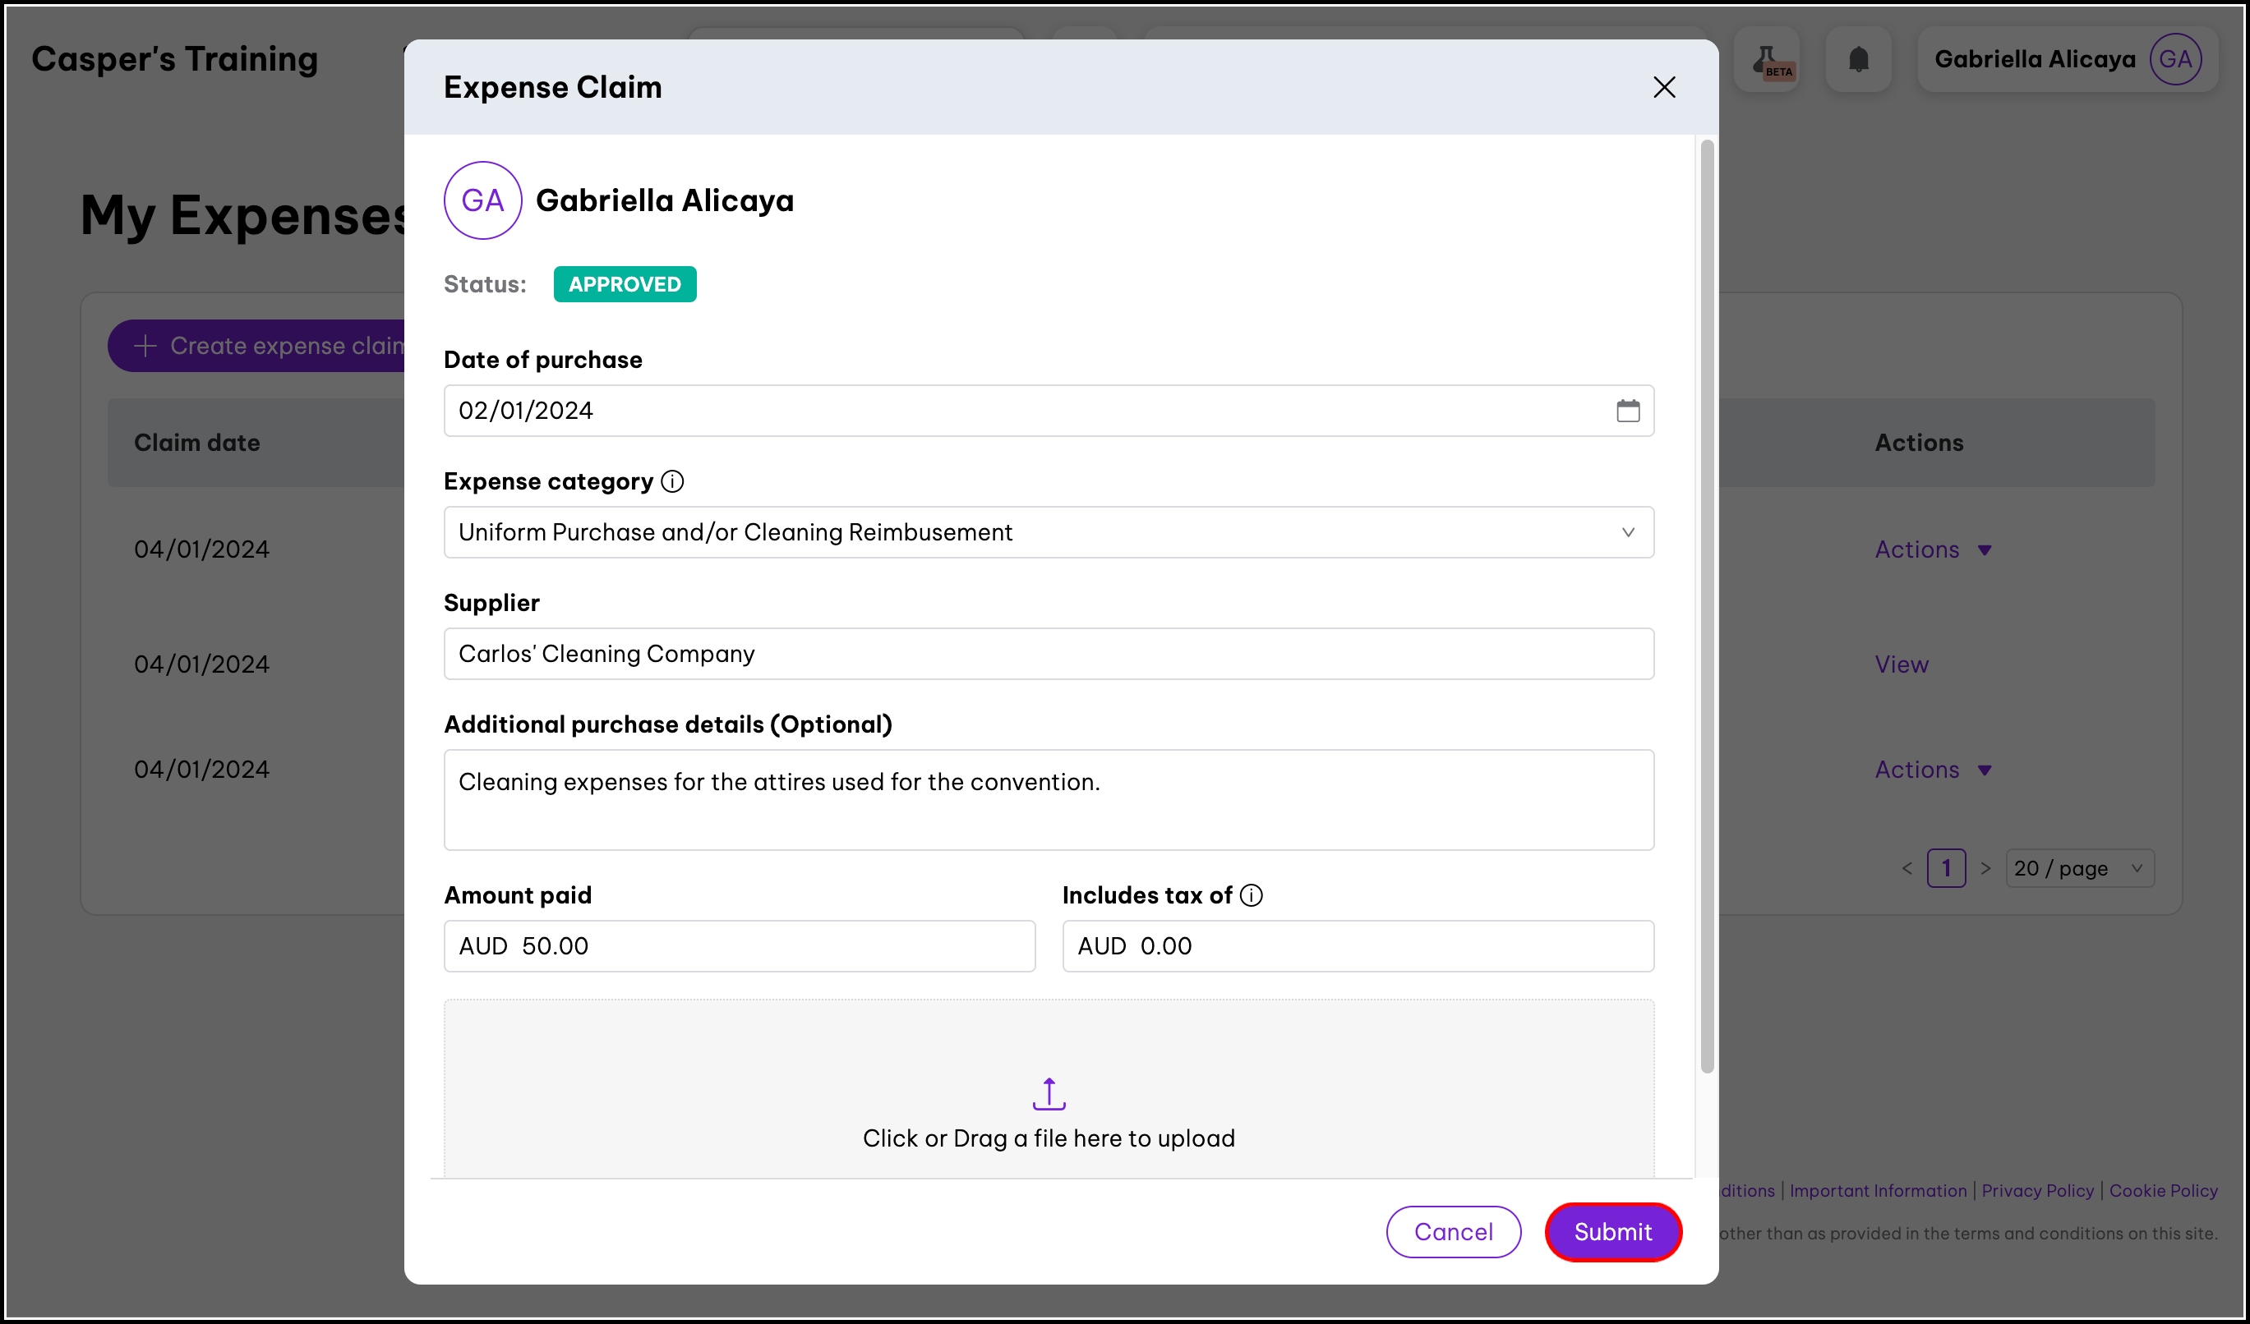Viewport: 2250px width, 1324px height.
Task: Click the dialog's vertical scrollbar
Action: point(1706,607)
